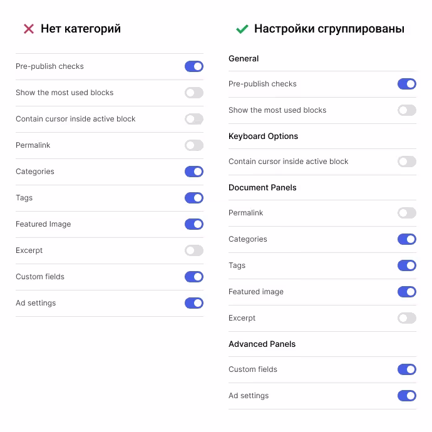Viewport: 432px width, 432px height.
Task: Disable Custom fields under Advanced Panels
Action: click(407, 369)
